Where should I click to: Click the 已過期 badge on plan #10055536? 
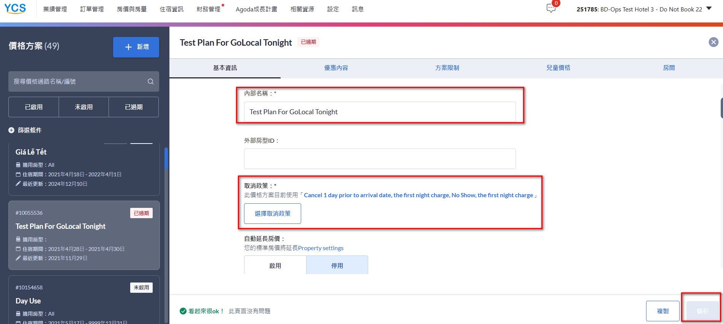click(142, 213)
